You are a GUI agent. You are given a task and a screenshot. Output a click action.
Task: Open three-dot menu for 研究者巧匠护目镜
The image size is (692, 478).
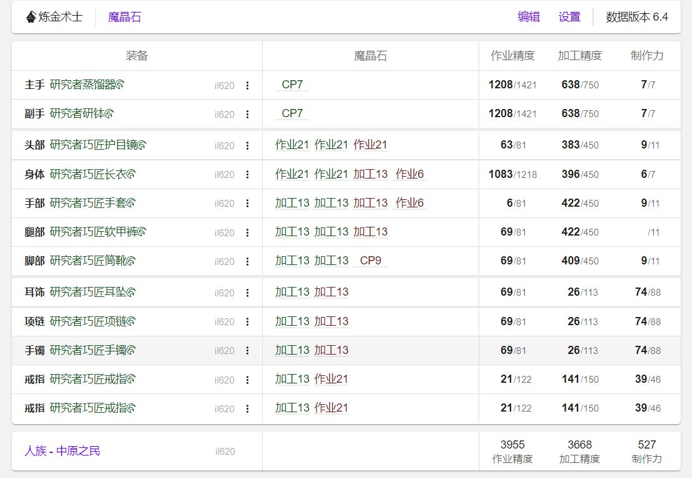tap(247, 145)
